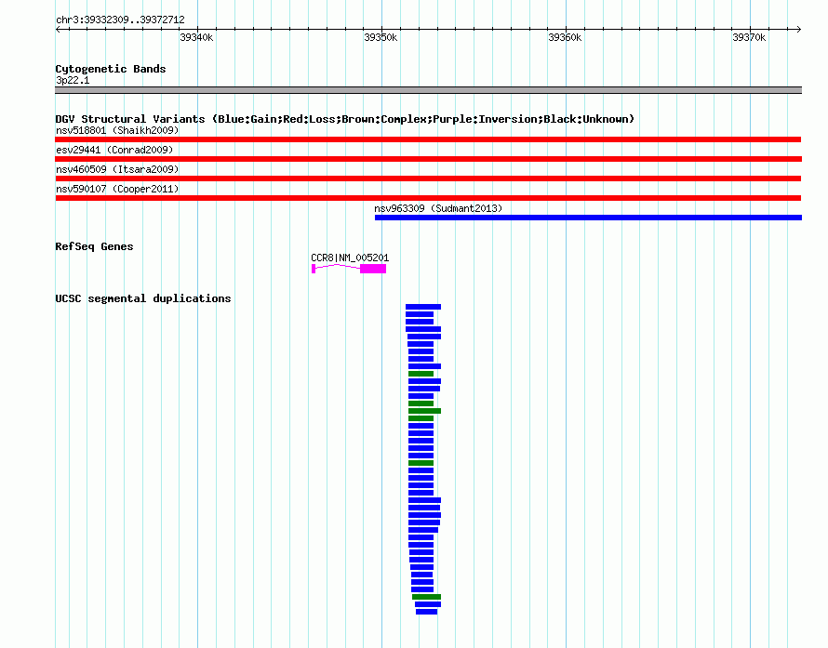
Task: Click the large magenta CCR8 exon block
Action: click(x=373, y=269)
